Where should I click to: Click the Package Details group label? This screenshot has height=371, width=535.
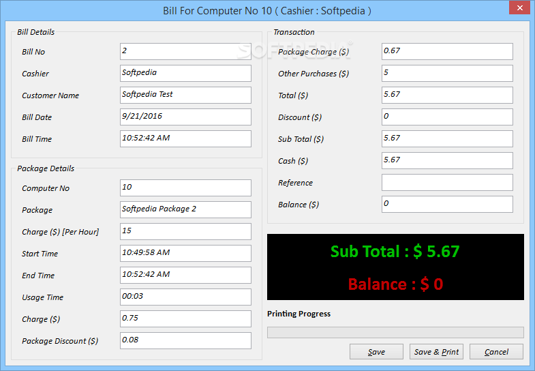click(x=46, y=168)
